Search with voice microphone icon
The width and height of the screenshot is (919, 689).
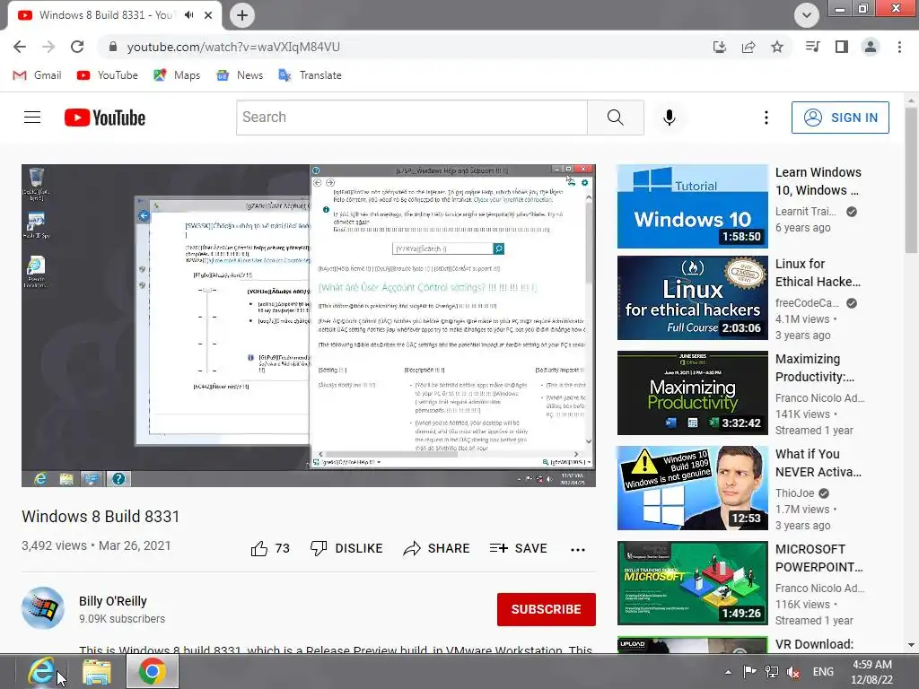pyautogui.click(x=670, y=118)
